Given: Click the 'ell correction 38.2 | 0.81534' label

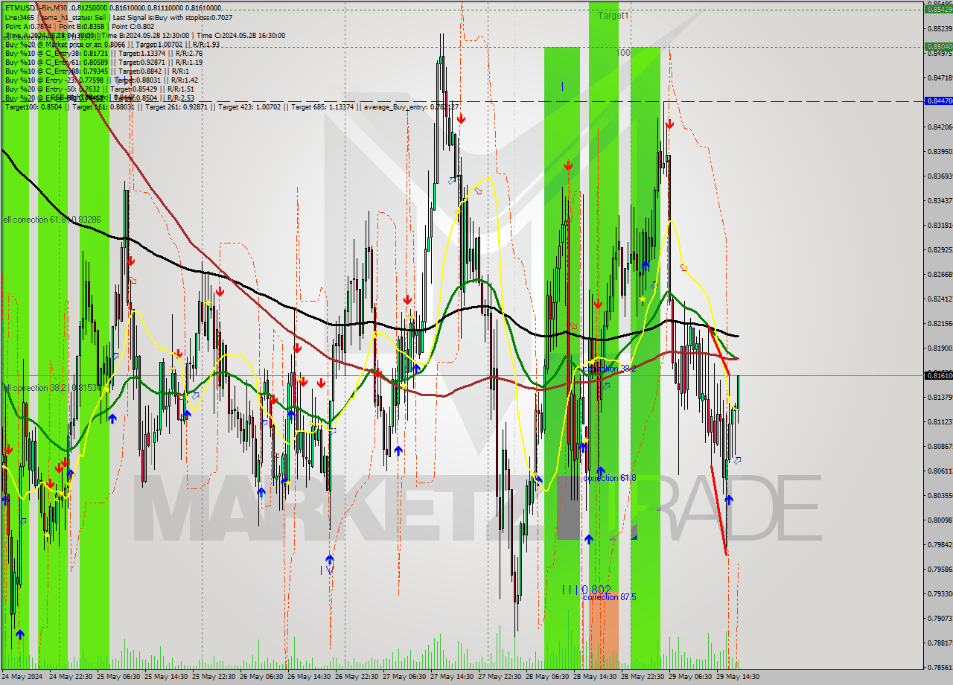Looking at the screenshot, I should [51, 388].
